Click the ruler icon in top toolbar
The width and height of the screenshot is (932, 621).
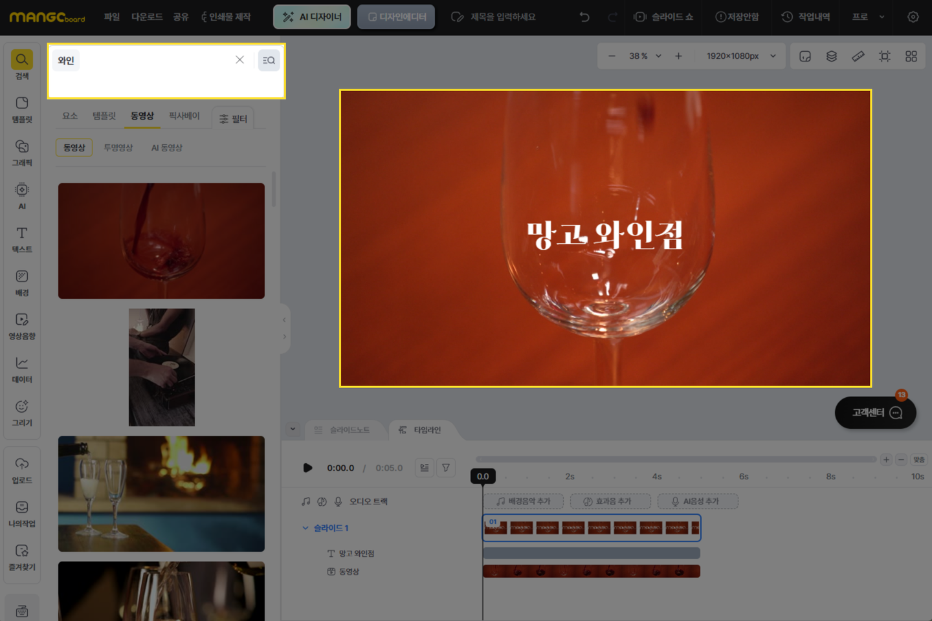pyautogui.click(x=858, y=56)
